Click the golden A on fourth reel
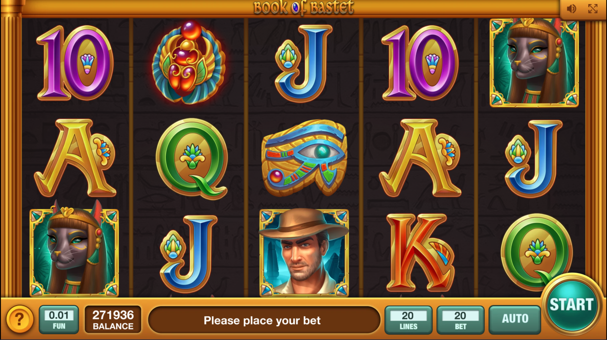 420,158
